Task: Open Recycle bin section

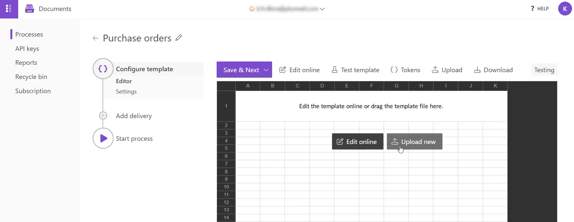Action: (x=31, y=77)
